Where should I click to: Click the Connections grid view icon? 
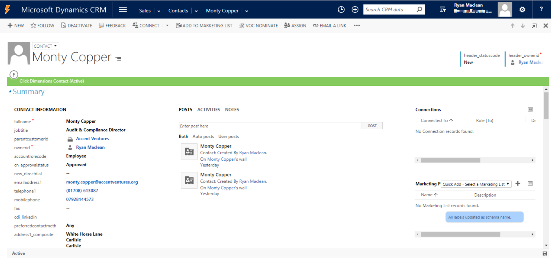click(x=530, y=109)
